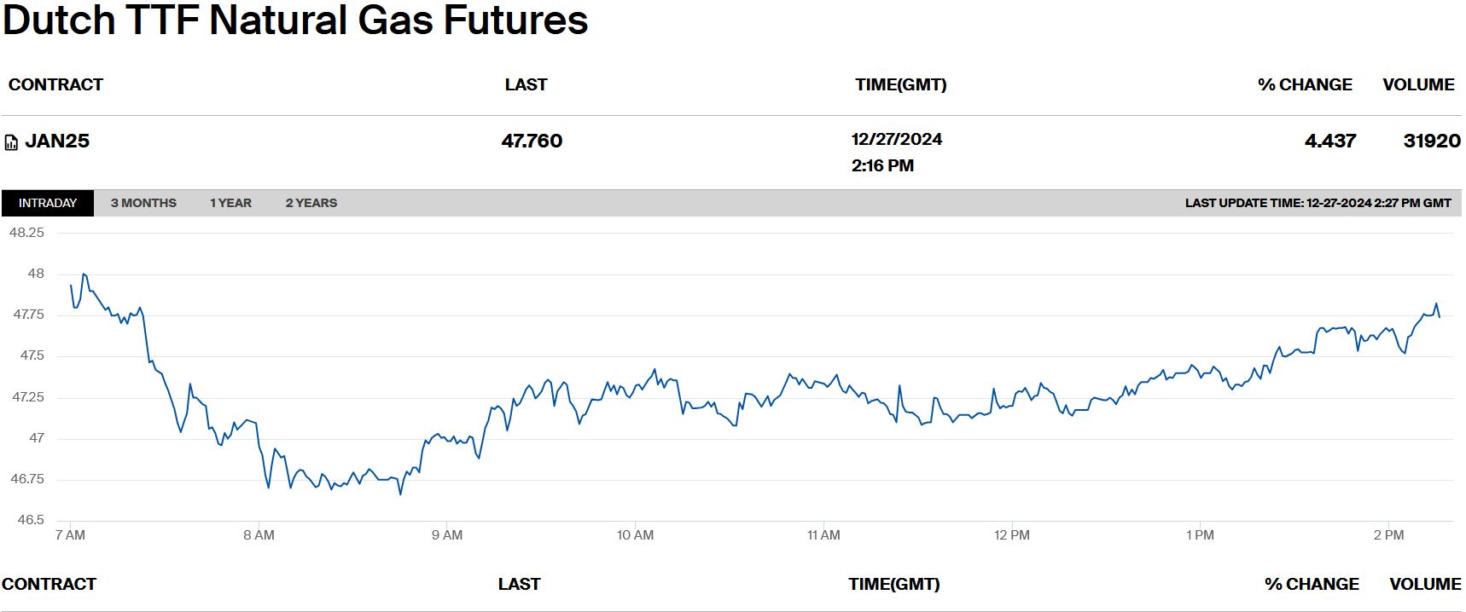The width and height of the screenshot is (1466, 612).
Task: Click the VOLUME header above 31920
Action: (1418, 84)
